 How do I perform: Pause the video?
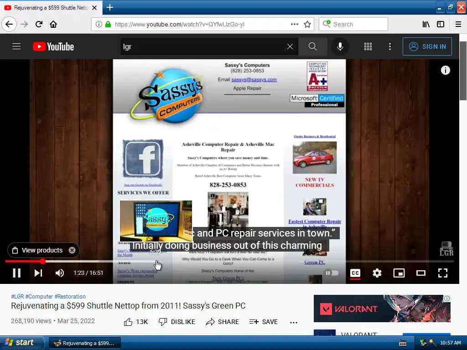pos(17,273)
